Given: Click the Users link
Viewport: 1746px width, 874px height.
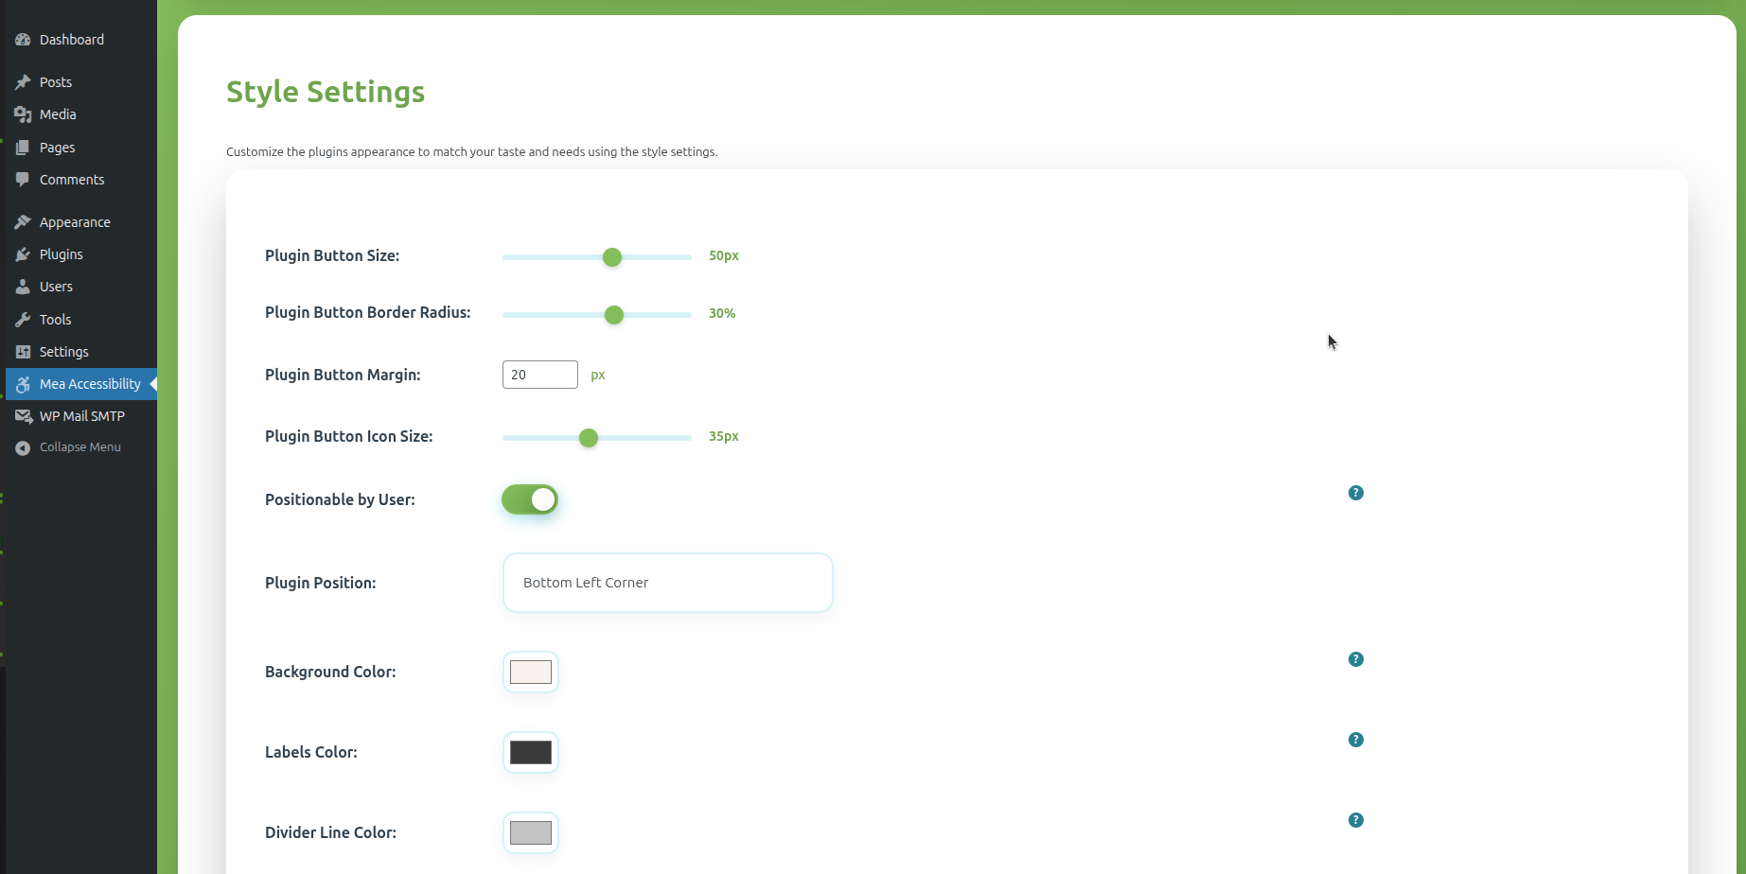Looking at the screenshot, I should pyautogui.click(x=55, y=286).
